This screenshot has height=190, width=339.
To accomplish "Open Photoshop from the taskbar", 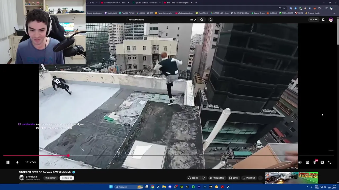I will click(205, 187).
